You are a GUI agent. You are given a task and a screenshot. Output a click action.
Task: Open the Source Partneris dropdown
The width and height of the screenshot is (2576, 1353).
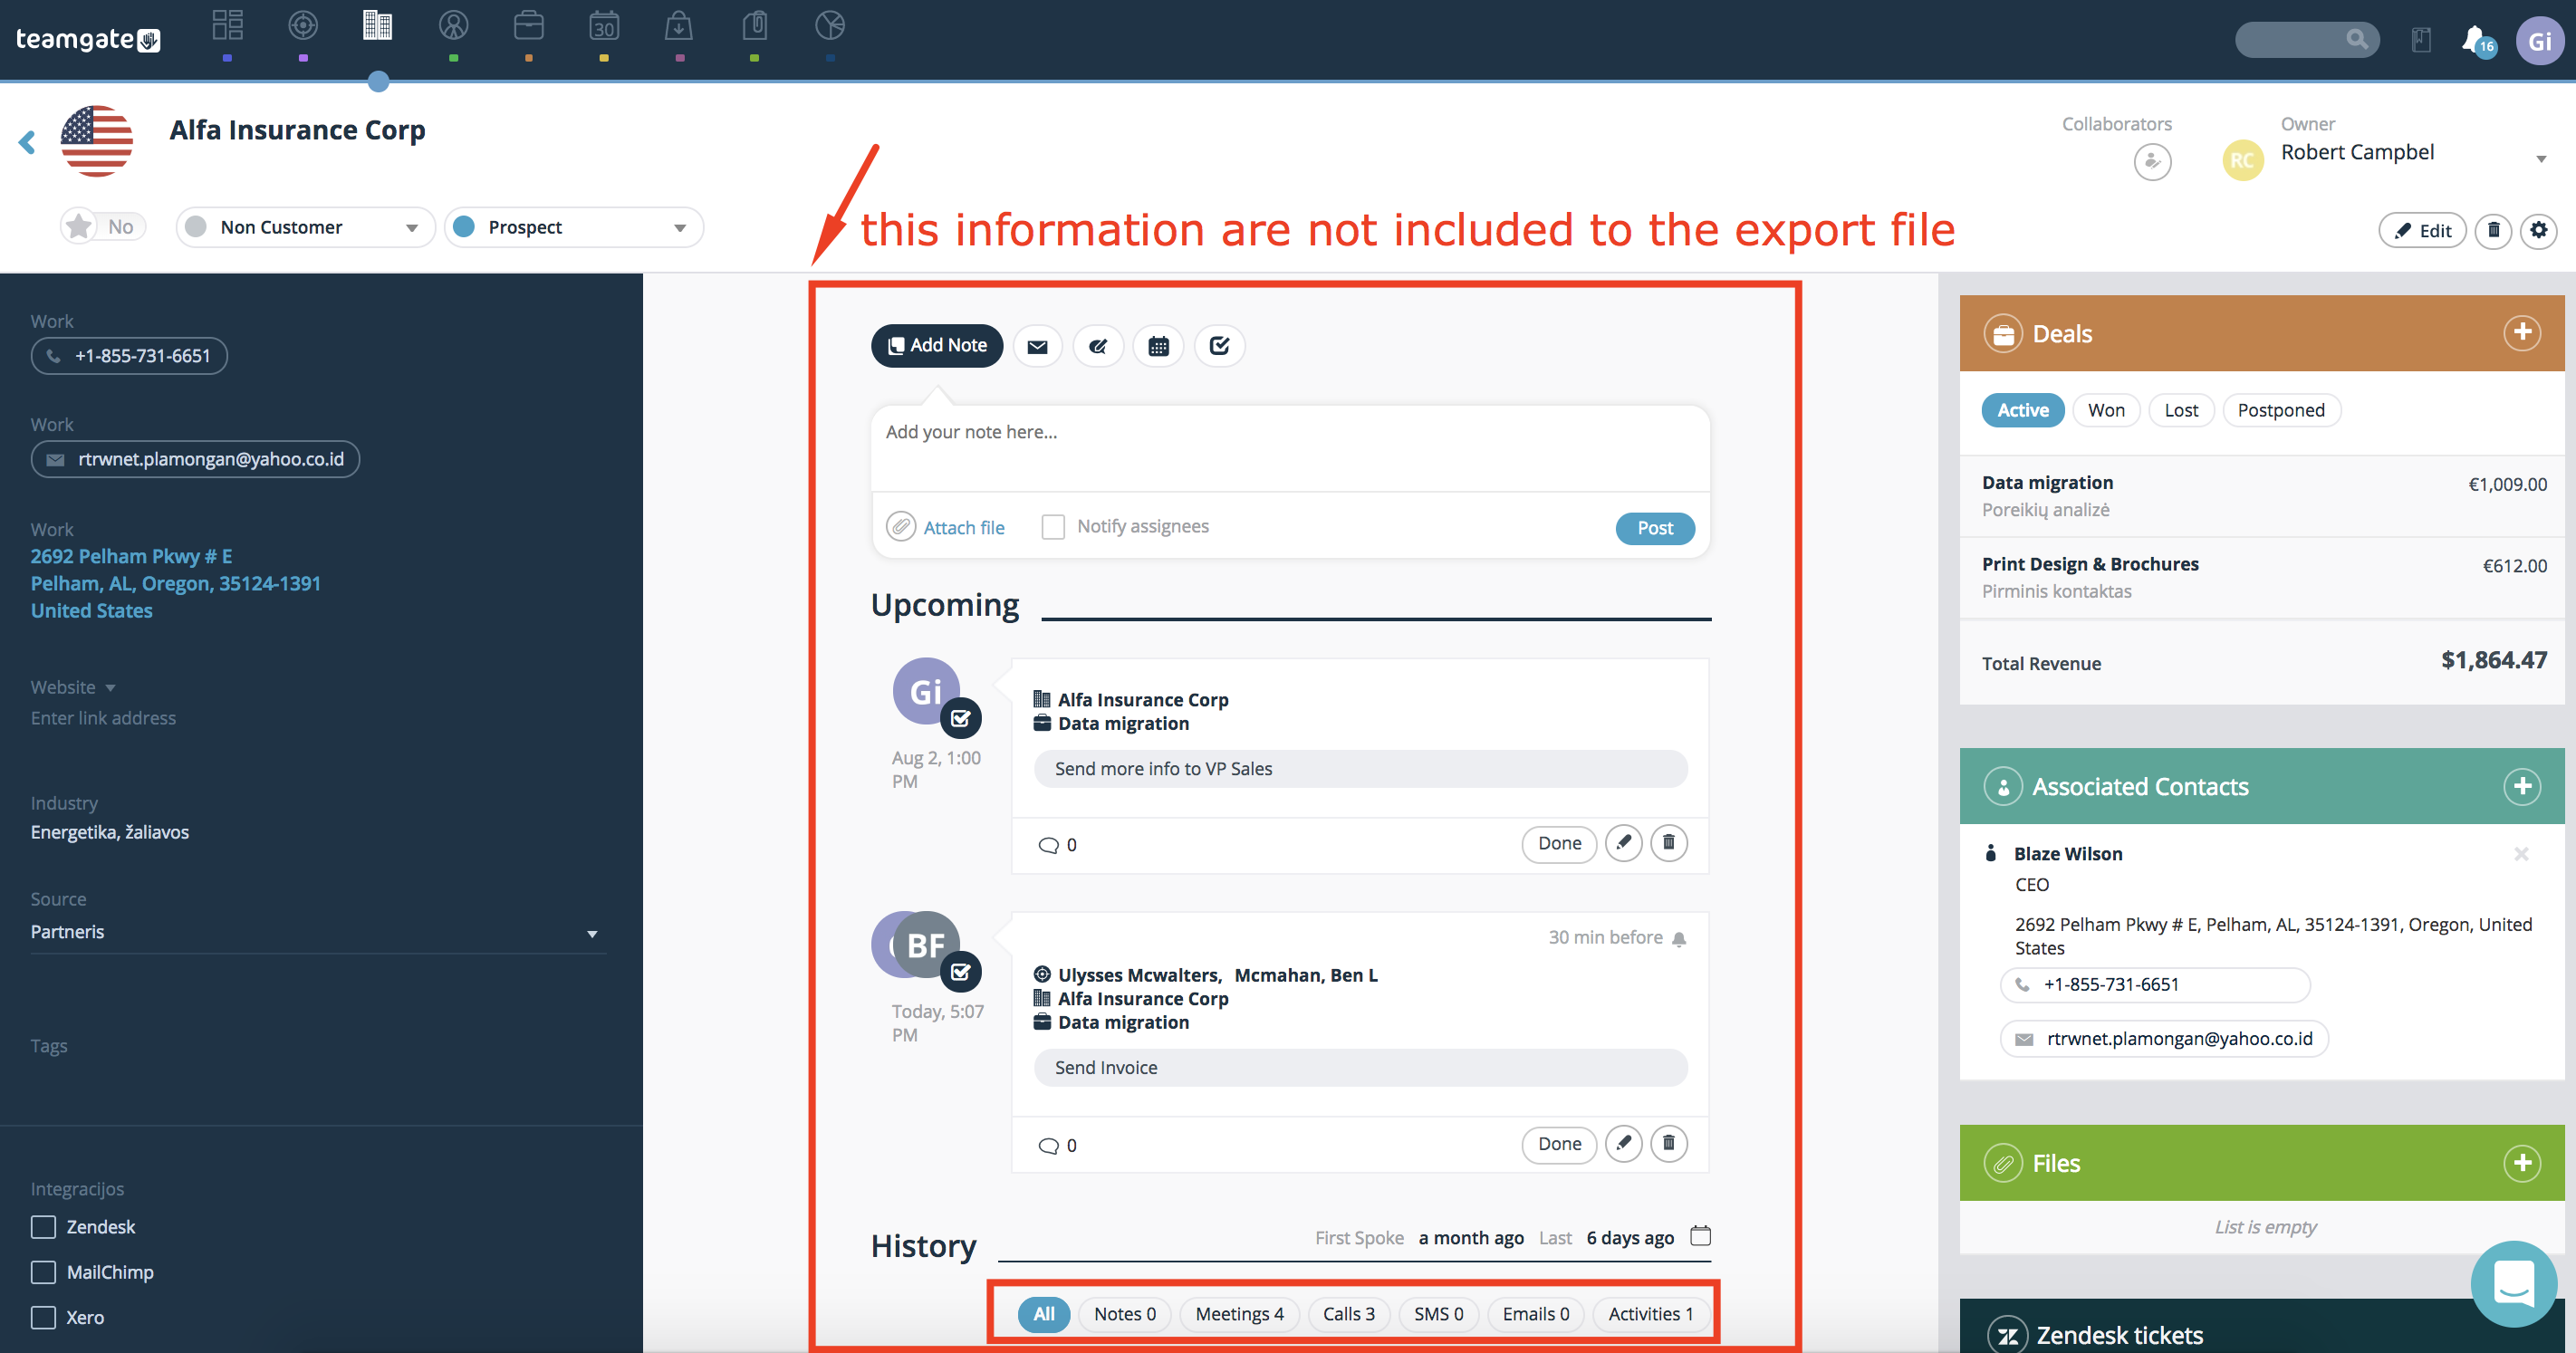coord(318,932)
